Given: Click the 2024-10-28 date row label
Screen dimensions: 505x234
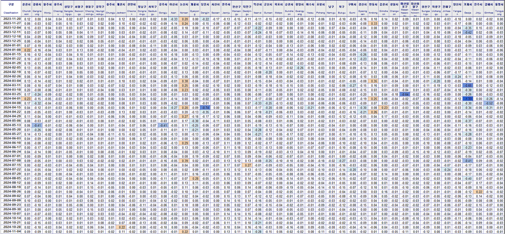Looking at the screenshot, I should [x=11, y=227].
